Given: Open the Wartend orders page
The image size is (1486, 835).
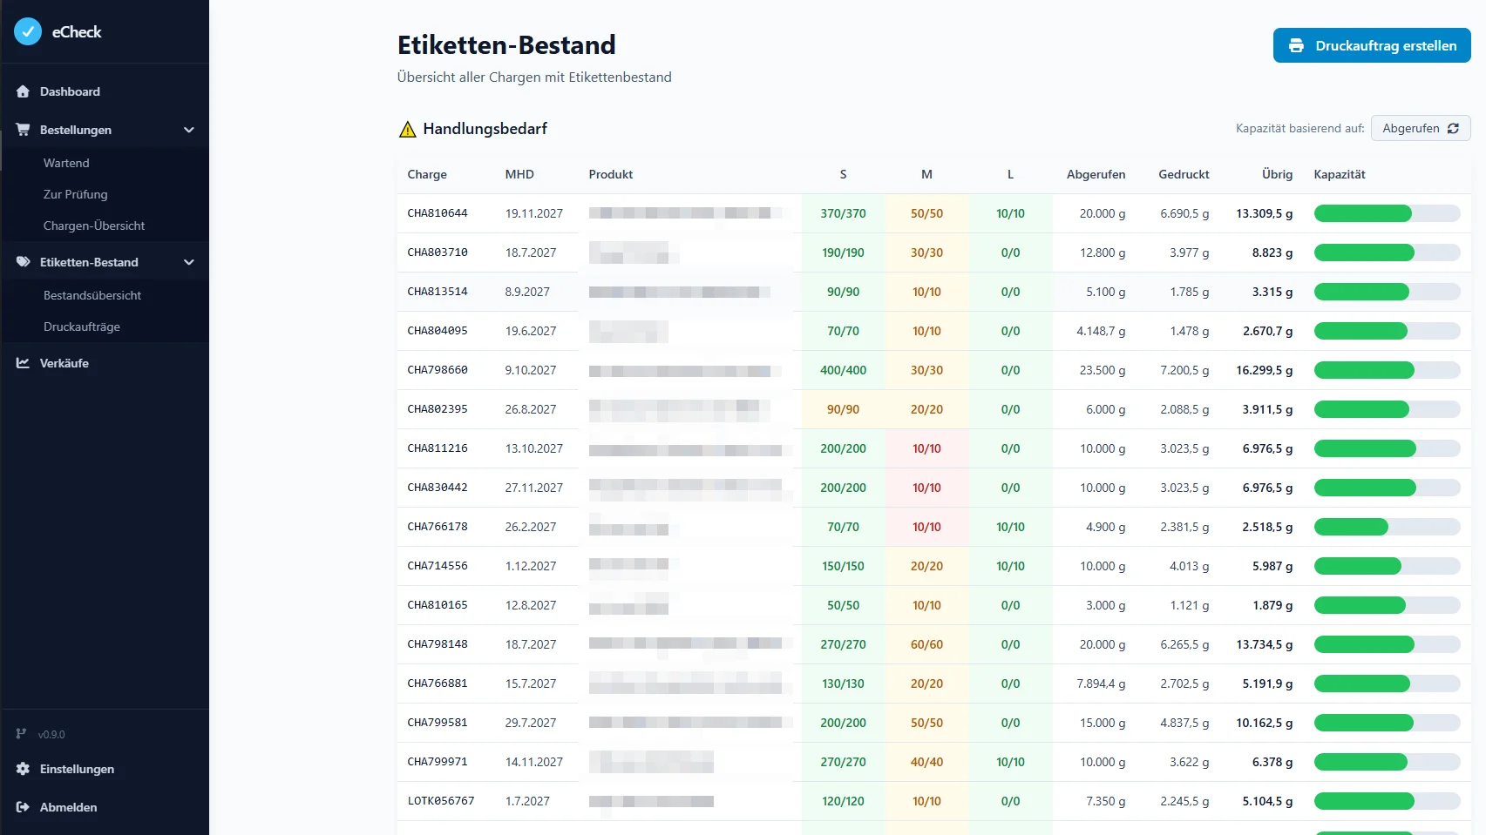Looking at the screenshot, I should click(x=66, y=163).
